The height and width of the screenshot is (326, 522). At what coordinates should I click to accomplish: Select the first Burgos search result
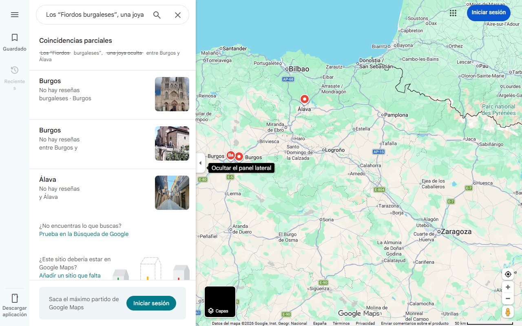click(82, 94)
